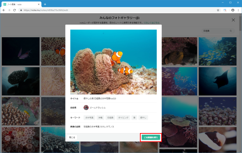Select the 水中写真 keyword tag

click(x=89, y=118)
